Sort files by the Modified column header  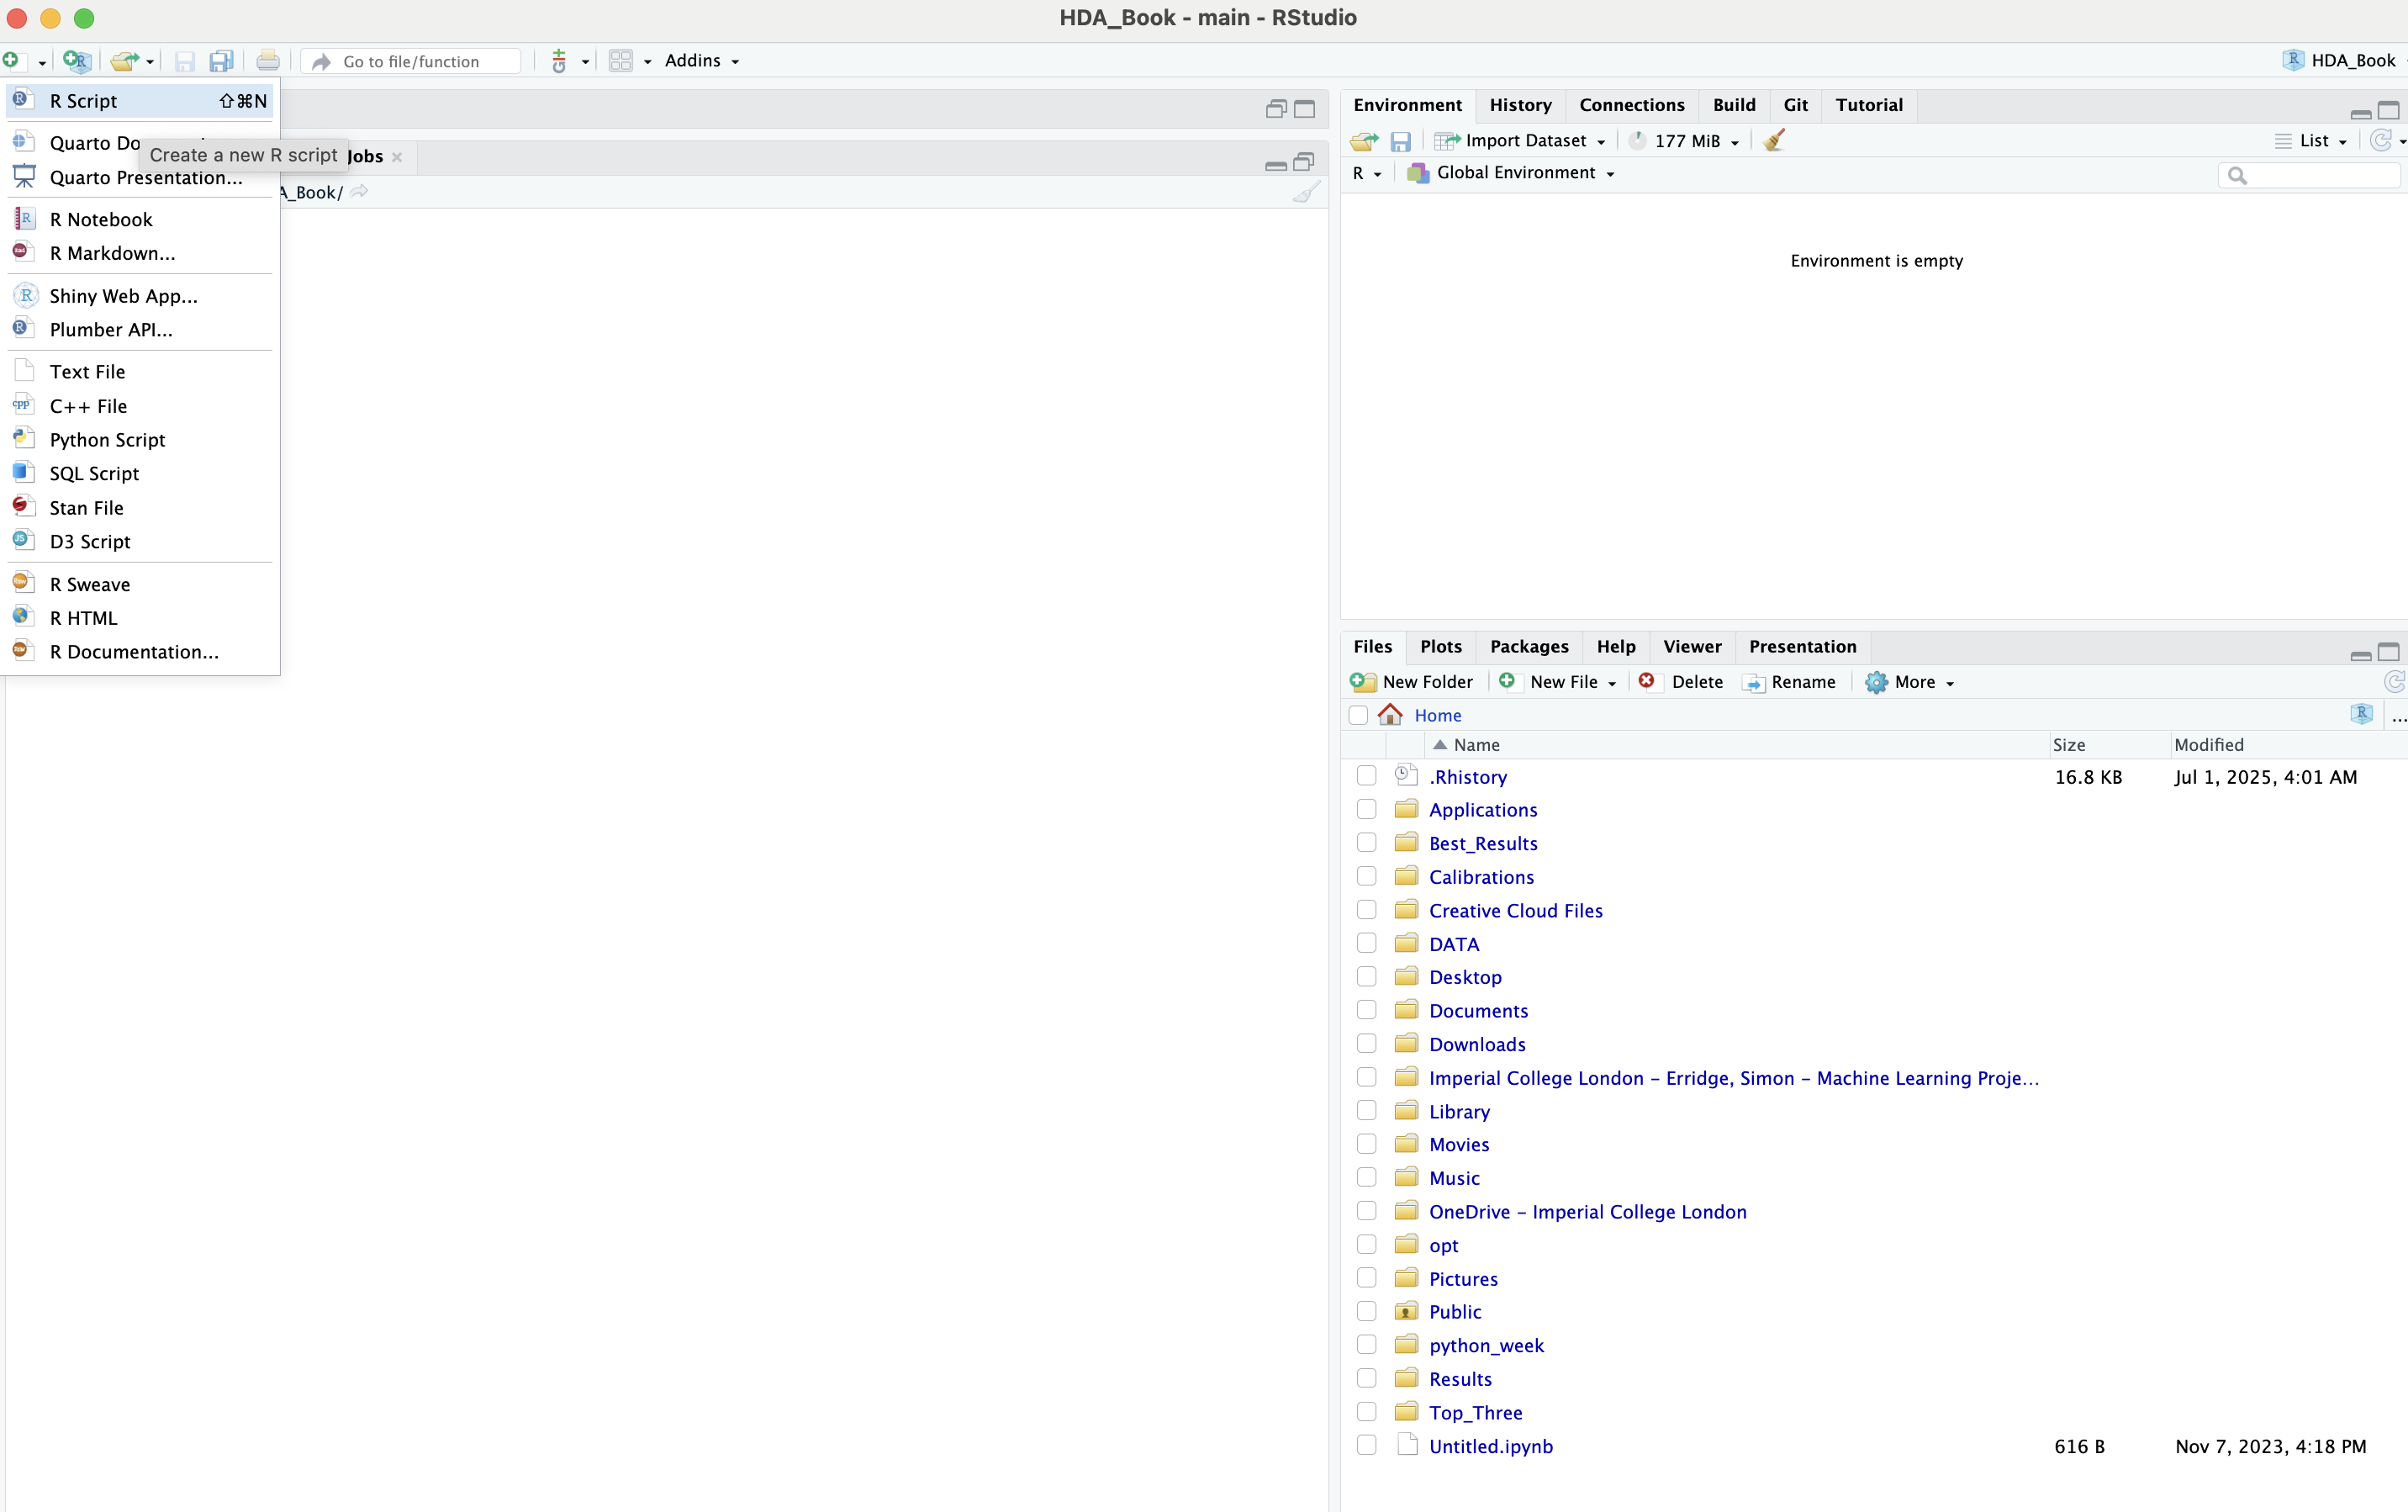2287,745
